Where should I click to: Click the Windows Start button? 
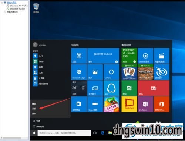click(34, 133)
